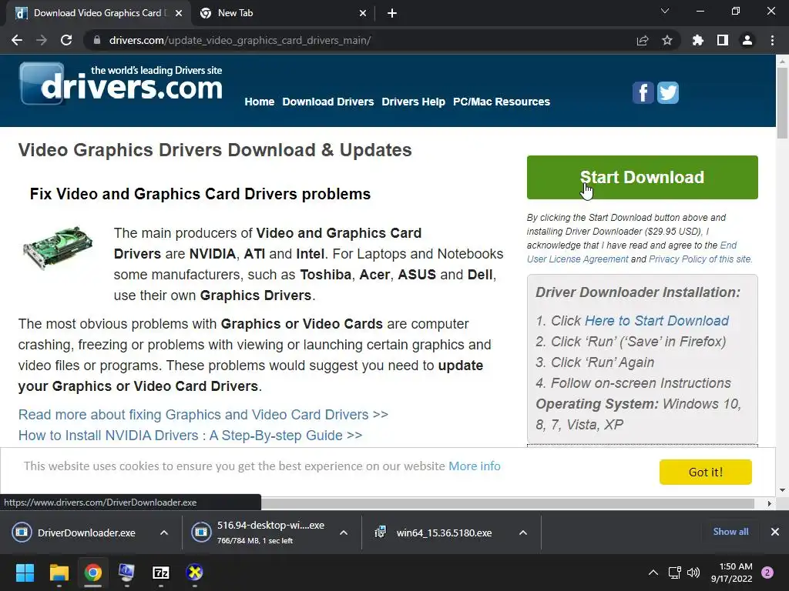Click the Chrome icon on the taskbar
The height and width of the screenshot is (591, 789).
click(x=92, y=573)
